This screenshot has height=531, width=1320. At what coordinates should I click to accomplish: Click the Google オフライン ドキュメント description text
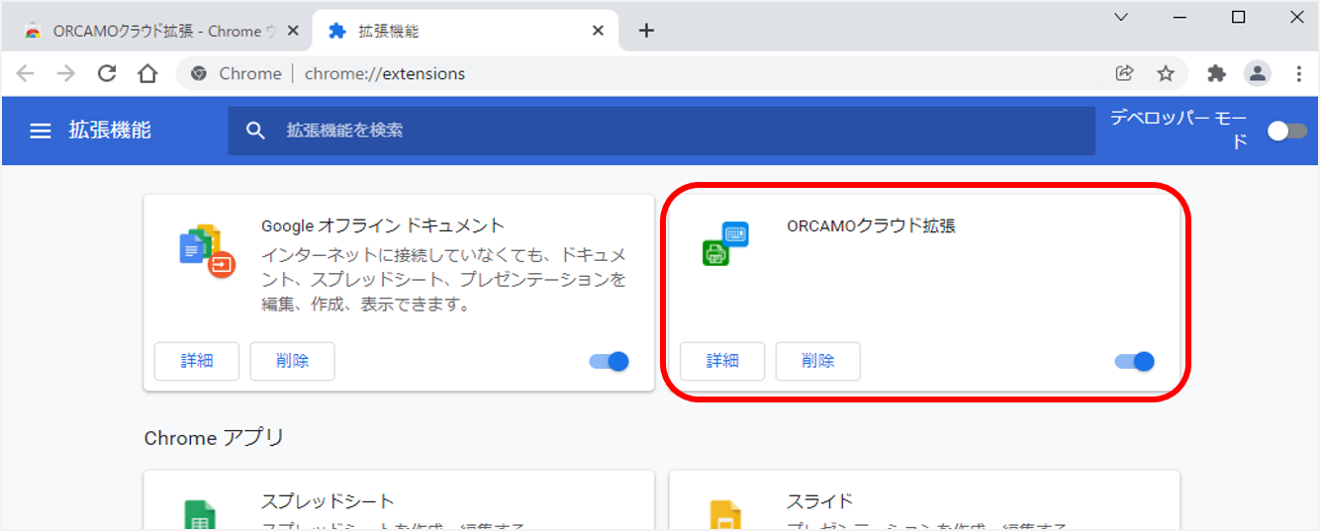(x=443, y=279)
